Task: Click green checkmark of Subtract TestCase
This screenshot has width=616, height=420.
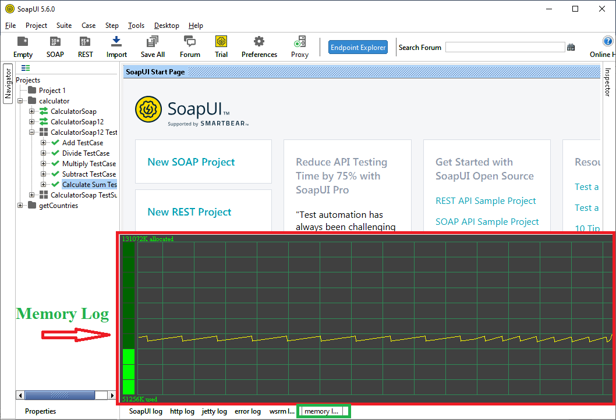Action: (55, 174)
